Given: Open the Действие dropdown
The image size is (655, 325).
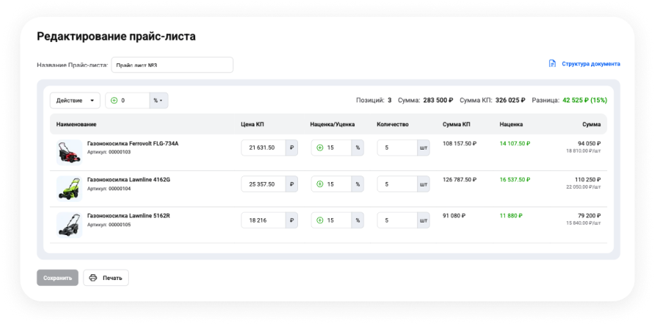Looking at the screenshot, I should (x=75, y=100).
